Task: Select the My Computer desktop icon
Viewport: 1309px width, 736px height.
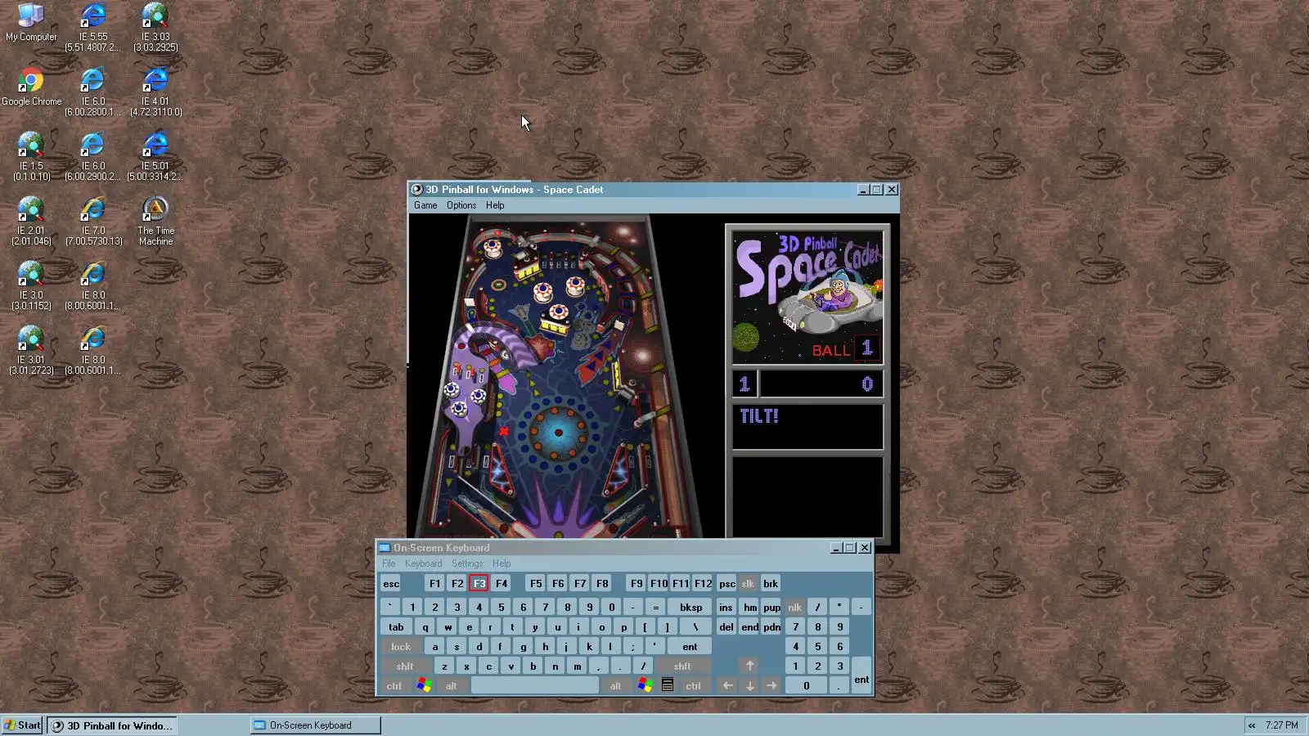Action: (31, 22)
